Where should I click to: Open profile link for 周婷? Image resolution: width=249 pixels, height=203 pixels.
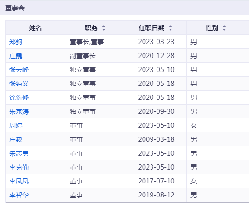tap(16, 125)
